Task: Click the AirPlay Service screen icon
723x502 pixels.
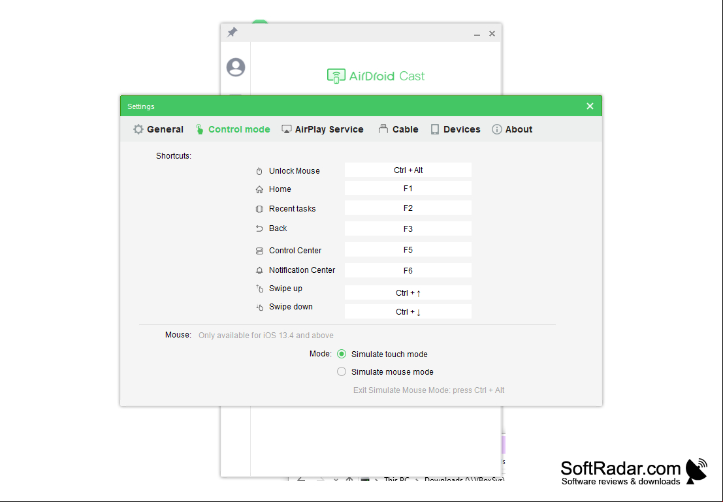Action: 286,129
